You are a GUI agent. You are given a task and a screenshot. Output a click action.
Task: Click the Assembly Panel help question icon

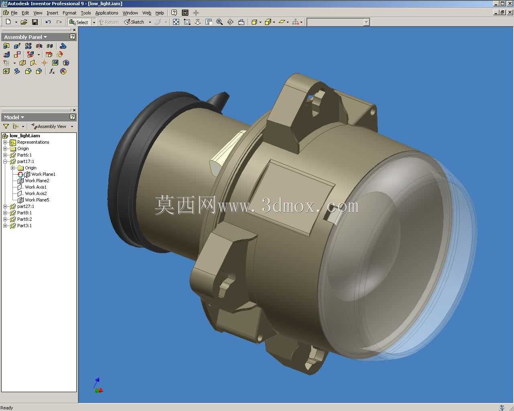[x=72, y=37]
